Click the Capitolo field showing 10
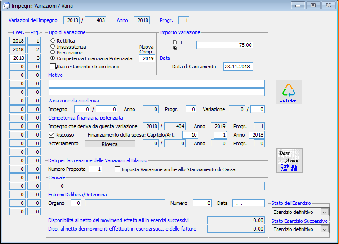The height and width of the screenshot is (244, 339). (x=190, y=135)
